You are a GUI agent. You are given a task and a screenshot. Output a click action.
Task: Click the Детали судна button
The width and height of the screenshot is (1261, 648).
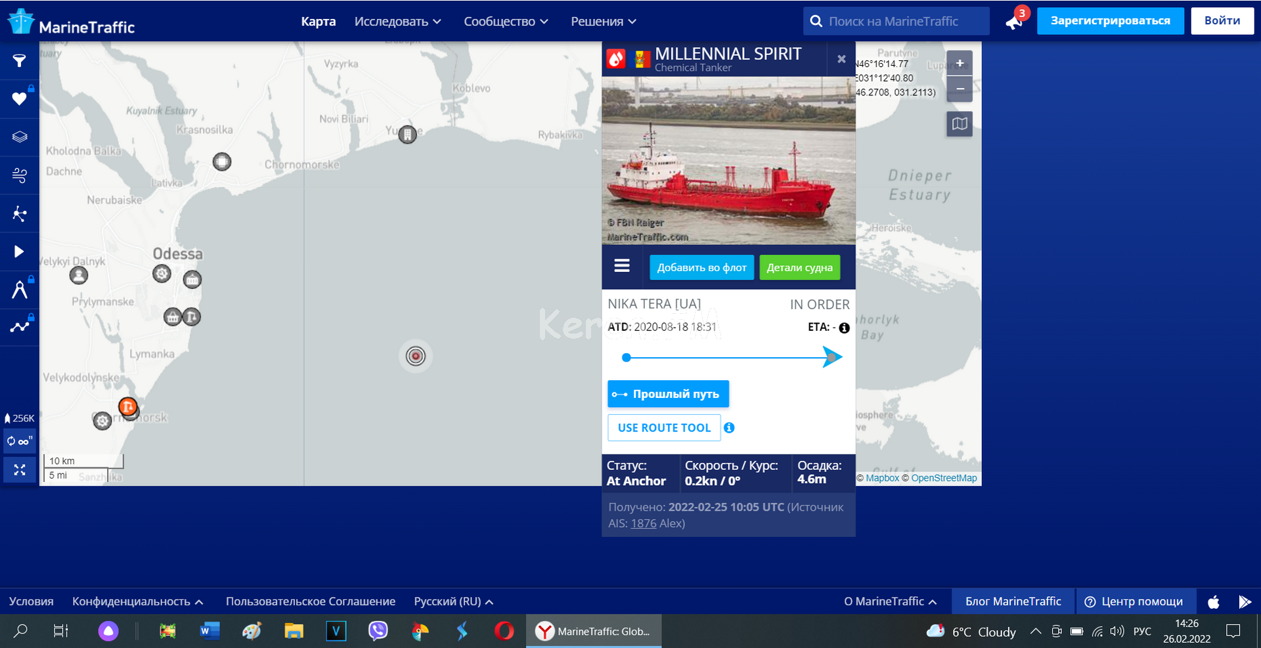click(x=799, y=267)
